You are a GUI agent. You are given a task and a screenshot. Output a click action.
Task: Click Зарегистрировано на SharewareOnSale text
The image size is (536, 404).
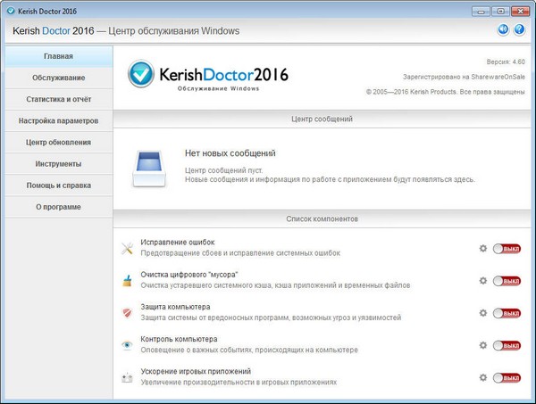[464, 77]
